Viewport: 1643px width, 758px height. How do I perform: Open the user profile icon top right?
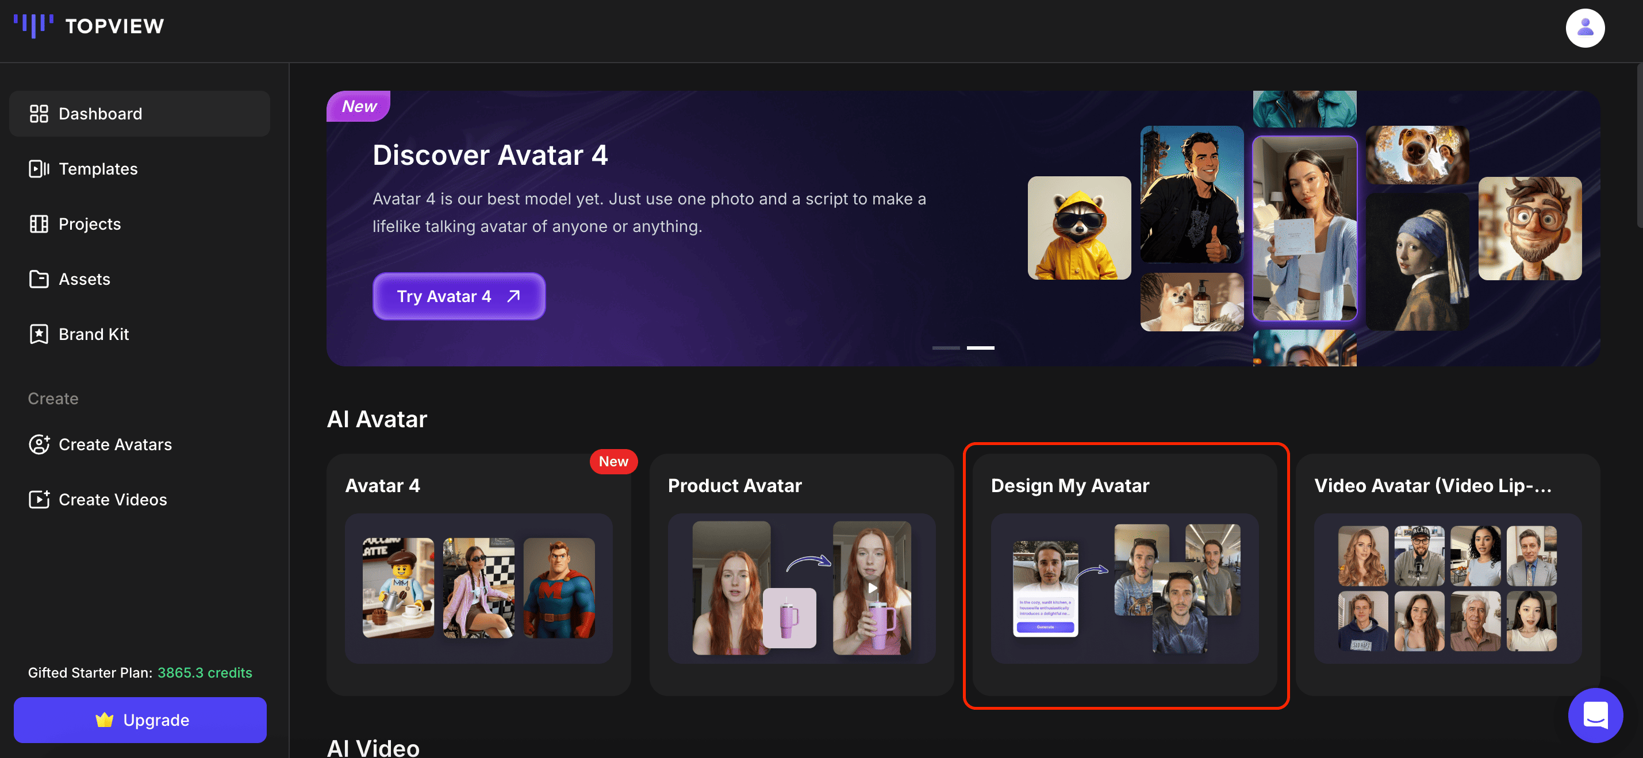(x=1586, y=28)
